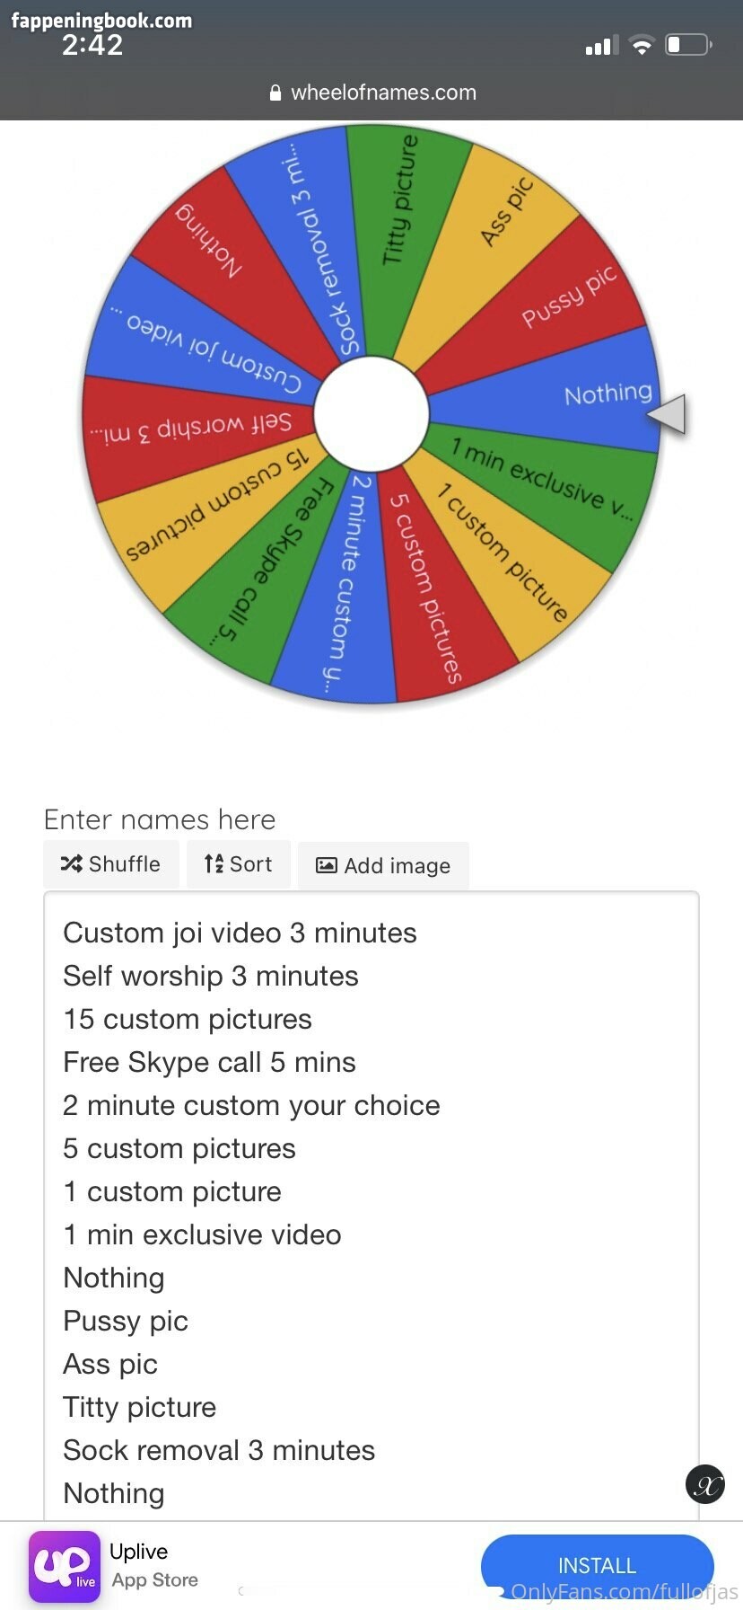Place cursor on 'Free Skype call 5 mins' line
This screenshot has width=743, height=1610.
tap(209, 1062)
